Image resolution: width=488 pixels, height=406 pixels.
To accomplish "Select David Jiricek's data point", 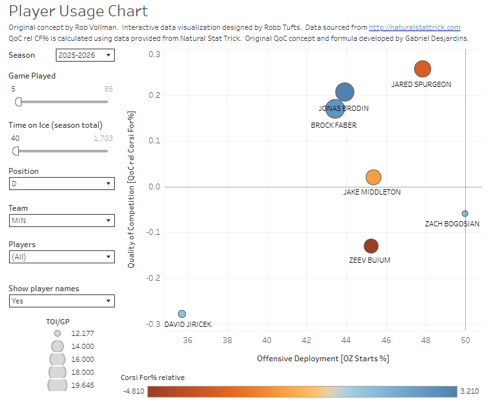I will tap(182, 314).
